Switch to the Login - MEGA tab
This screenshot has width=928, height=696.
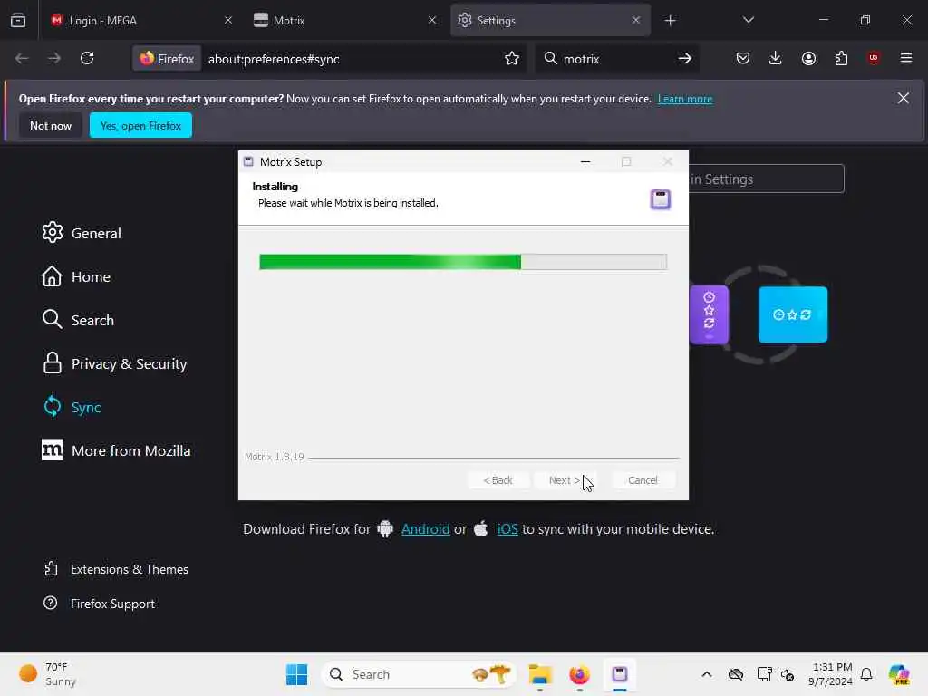140,20
